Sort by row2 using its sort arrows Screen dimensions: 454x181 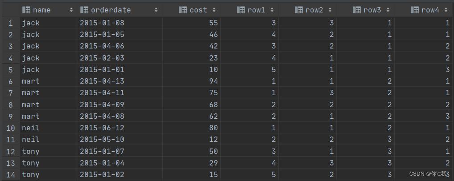[x=330, y=10]
